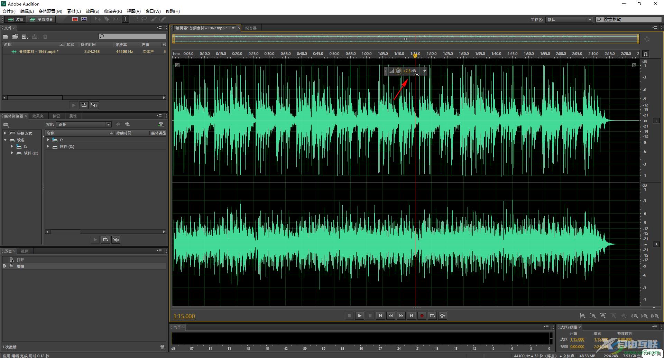Screen dimensions: 664x358
Task: Open the 效果(S) menu
Action: coord(92,11)
